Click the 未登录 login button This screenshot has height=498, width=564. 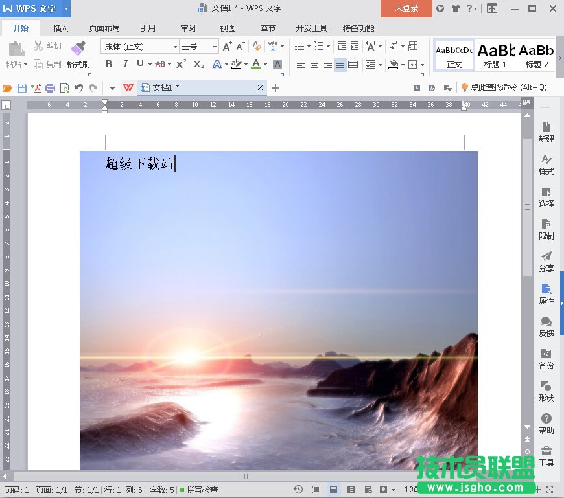[406, 8]
